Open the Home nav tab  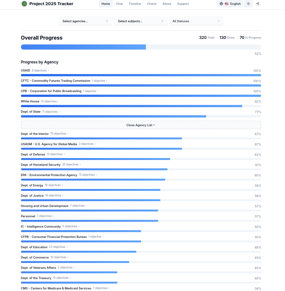(106, 4)
